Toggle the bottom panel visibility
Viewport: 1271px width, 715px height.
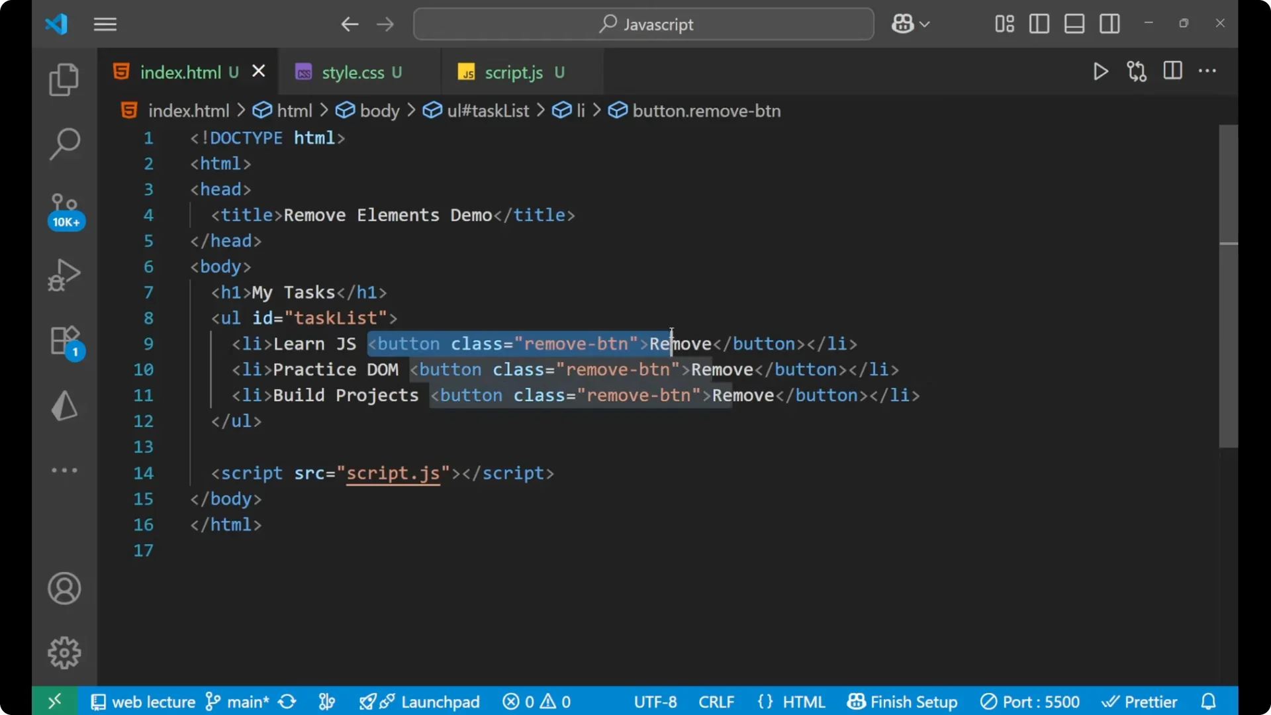[1074, 24]
